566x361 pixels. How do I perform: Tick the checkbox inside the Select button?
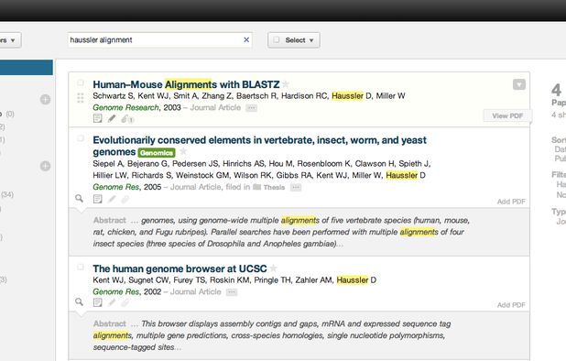[277, 39]
